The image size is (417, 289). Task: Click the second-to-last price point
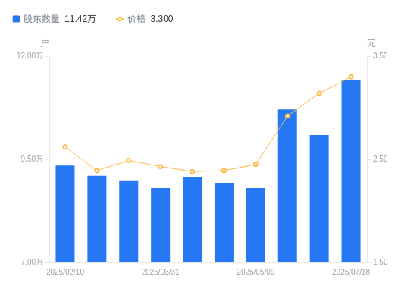tap(319, 93)
